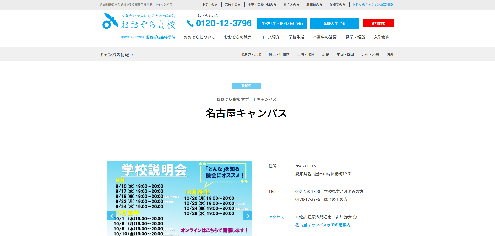495x236 pixels.
Task: Open おおぞらについて menu
Action: (x=199, y=37)
